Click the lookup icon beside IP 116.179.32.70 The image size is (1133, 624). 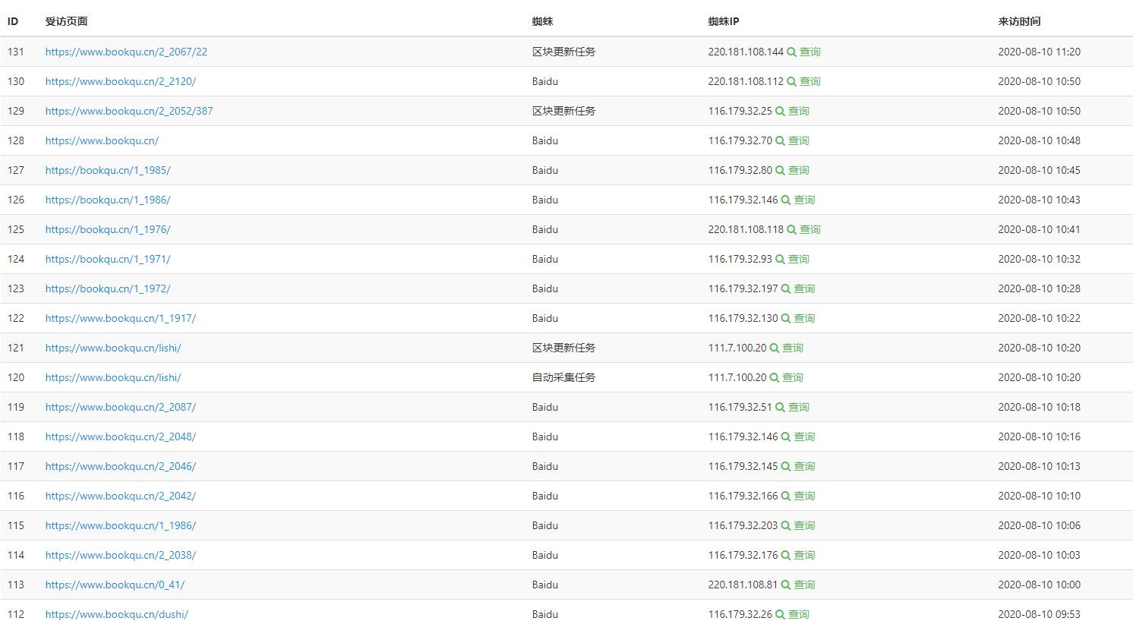[780, 140]
